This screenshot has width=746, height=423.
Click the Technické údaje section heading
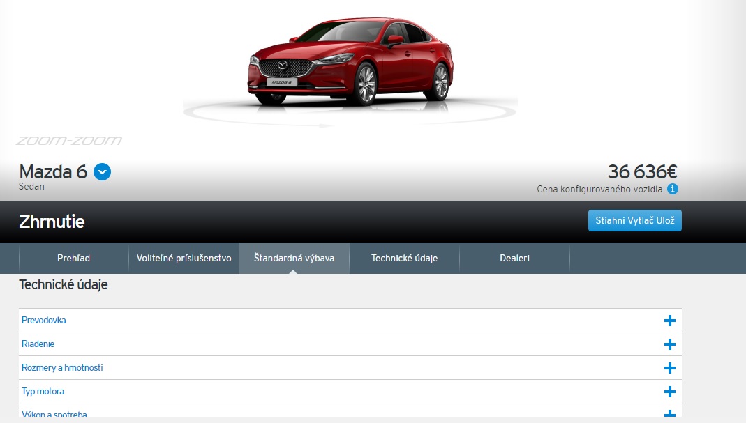64,285
